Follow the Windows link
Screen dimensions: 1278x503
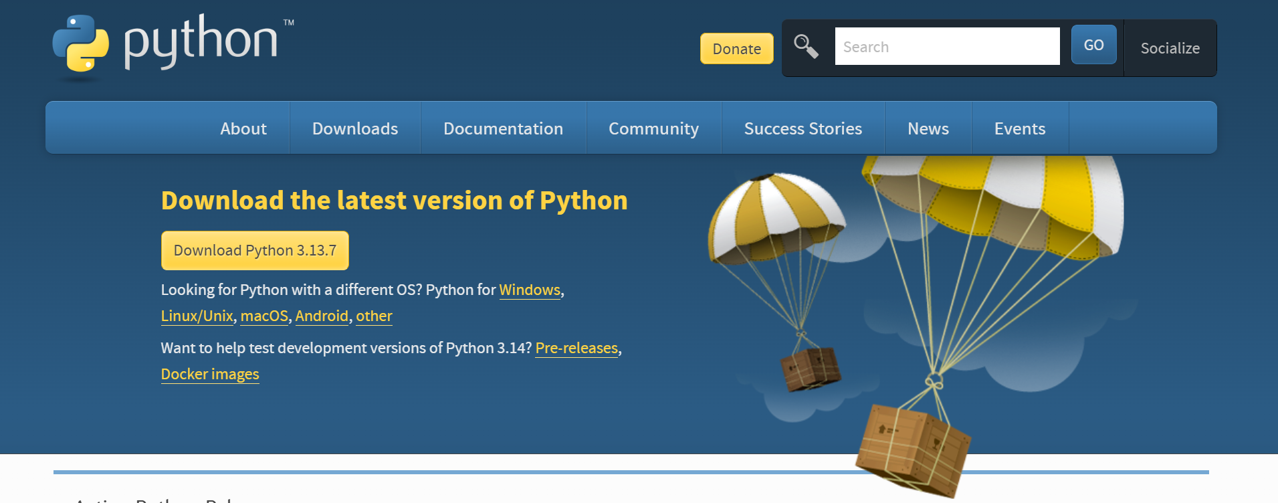point(530,290)
